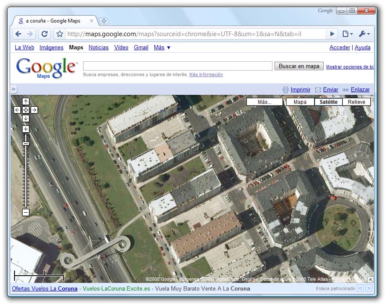Click the map scale bar
The height and width of the screenshot is (305, 385).
(39, 276)
